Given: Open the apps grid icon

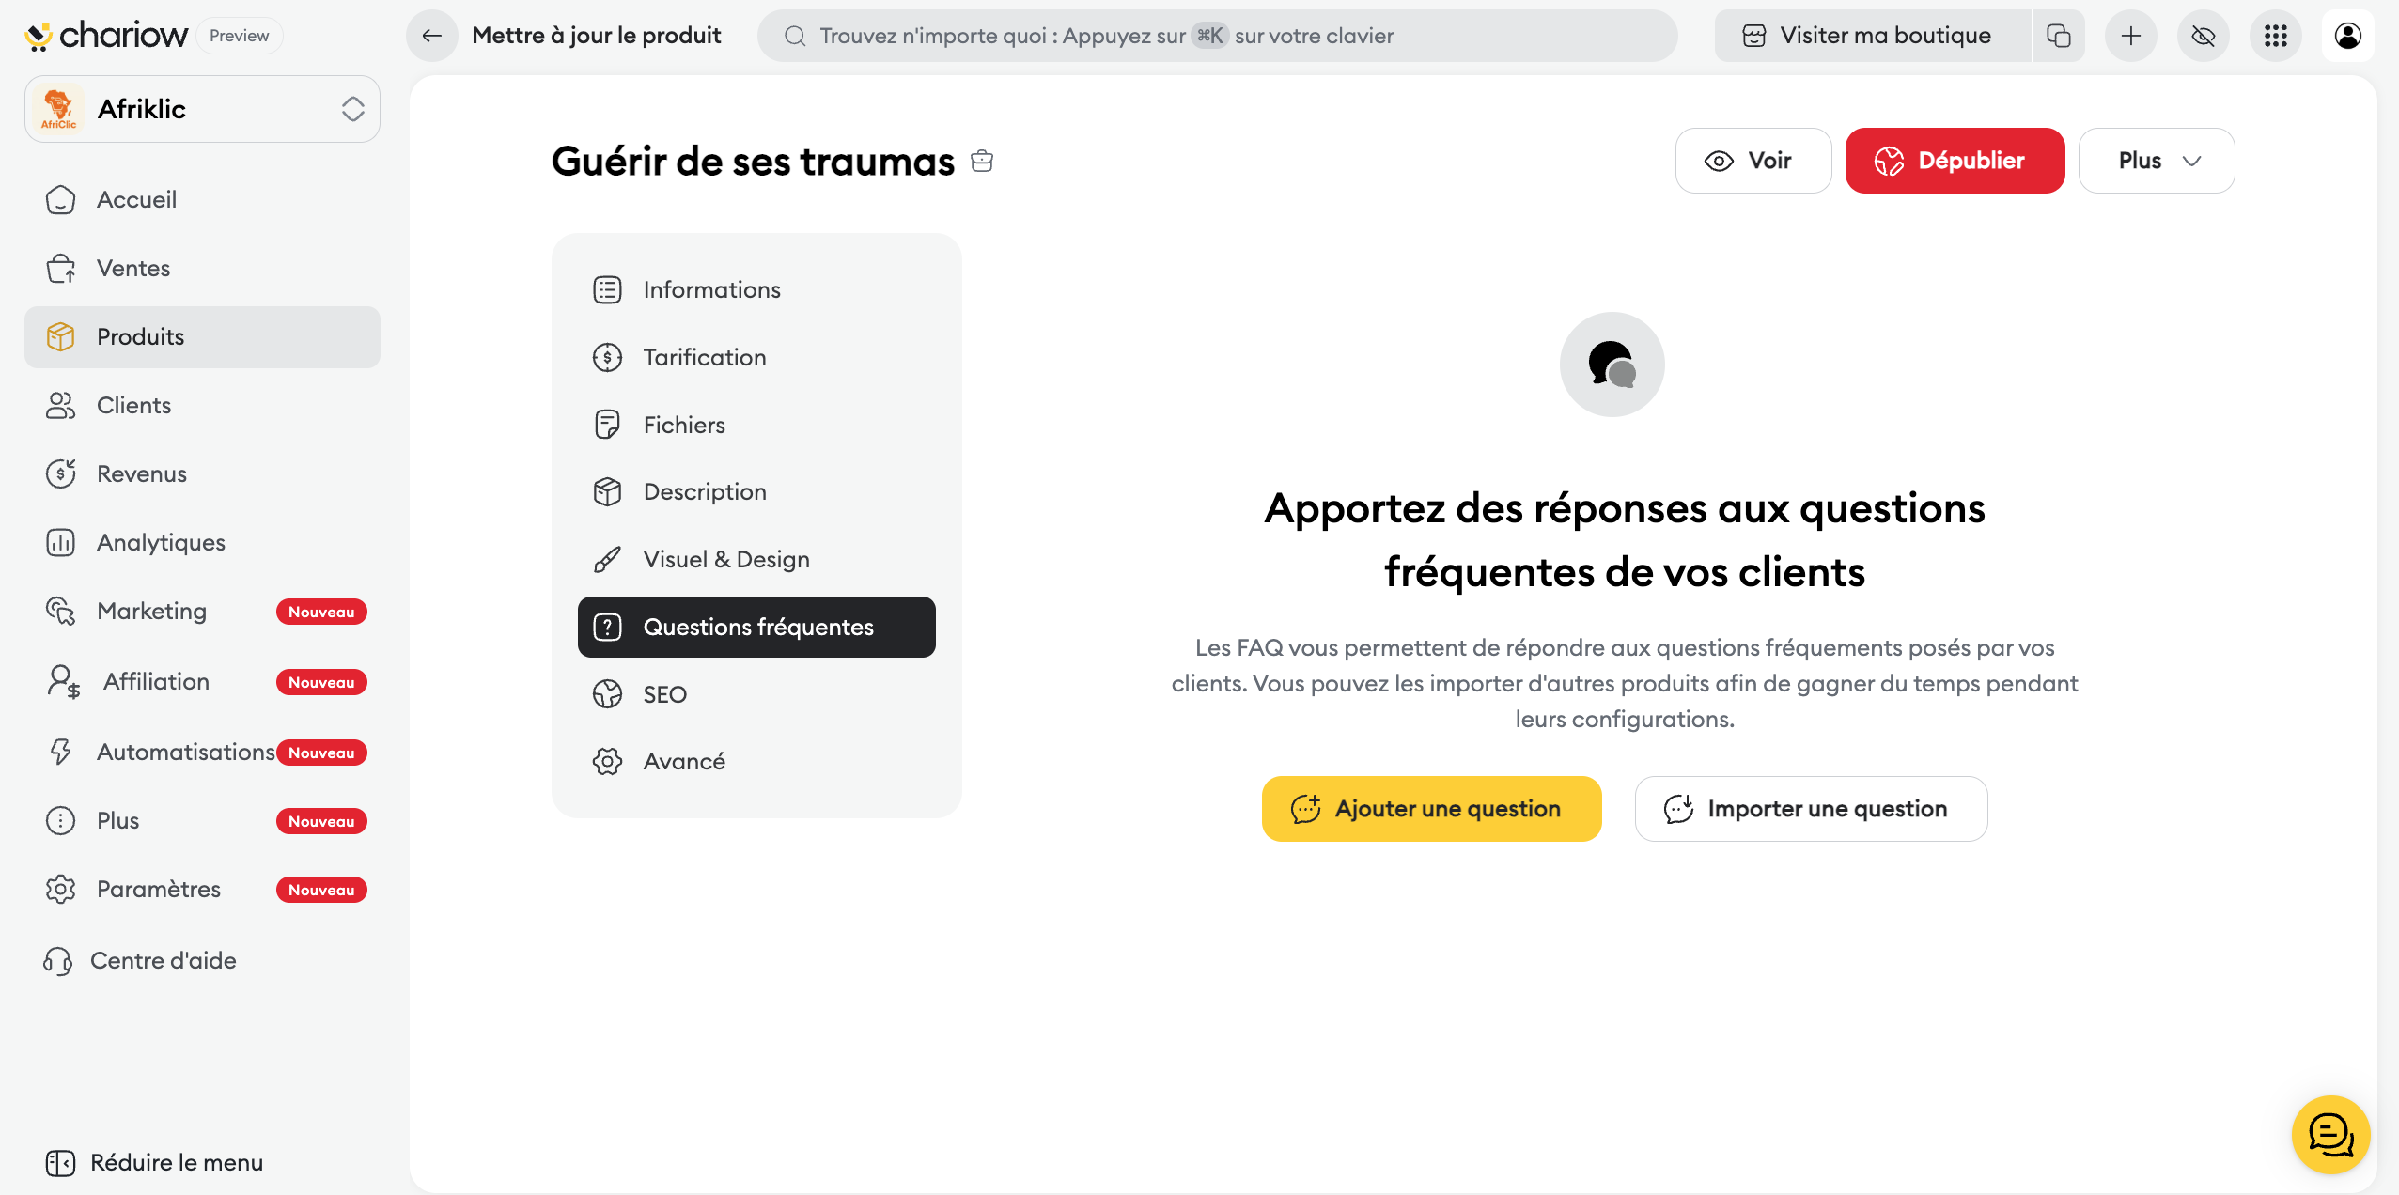Looking at the screenshot, I should coord(2275,36).
